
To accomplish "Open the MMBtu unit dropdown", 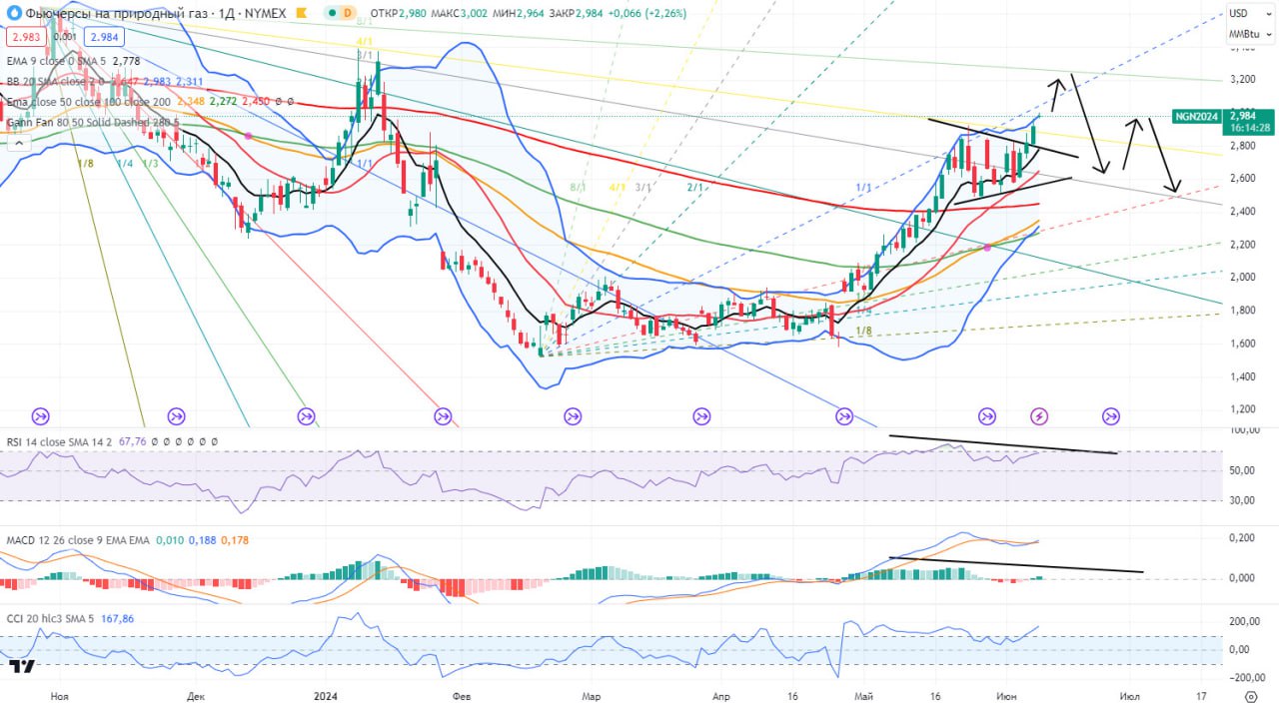I will [1250, 36].
